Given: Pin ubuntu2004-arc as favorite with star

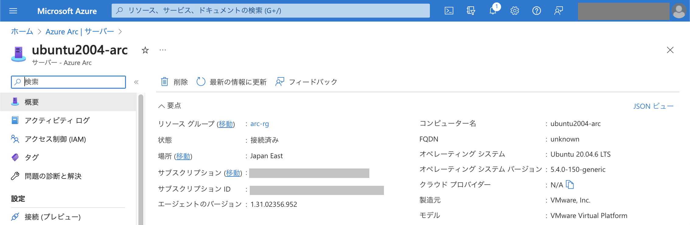Looking at the screenshot, I should [x=145, y=50].
